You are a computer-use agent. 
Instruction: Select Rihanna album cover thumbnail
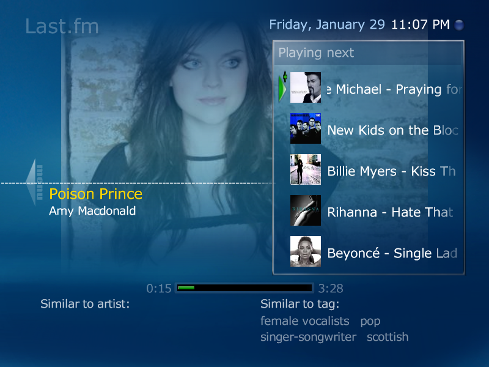coord(305,210)
